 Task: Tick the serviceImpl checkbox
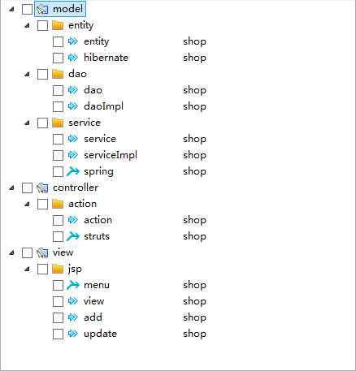coord(58,155)
